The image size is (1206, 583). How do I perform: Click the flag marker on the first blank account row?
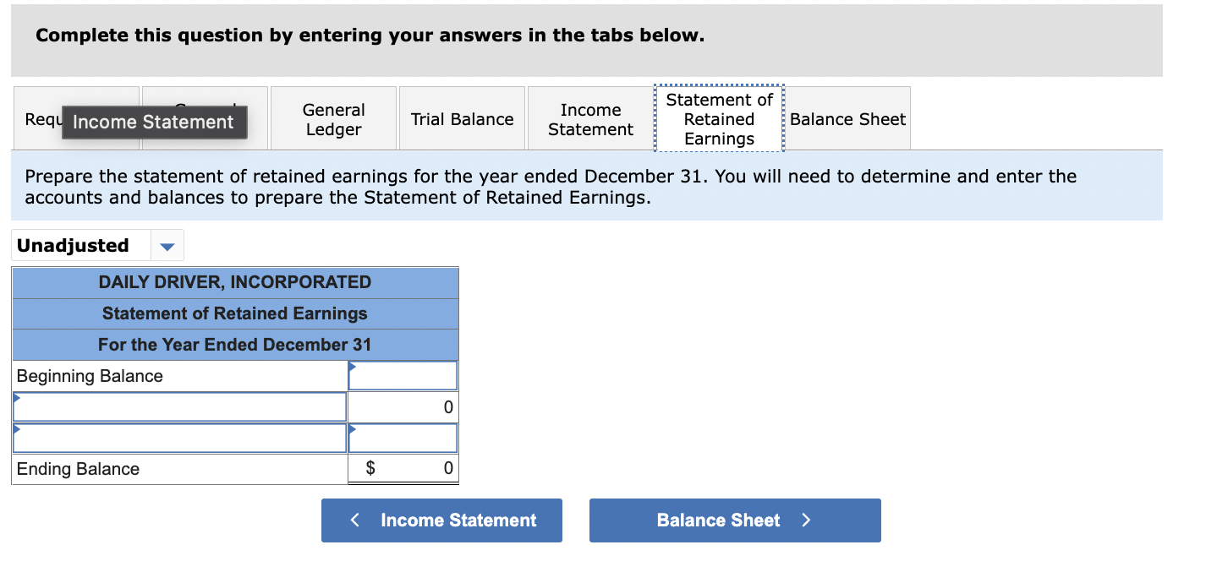(x=15, y=396)
